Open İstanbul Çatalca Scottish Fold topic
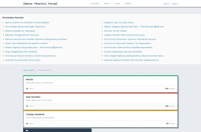Viewport: 201px width, 132px height. pyautogui.click(x=131, y=60)
